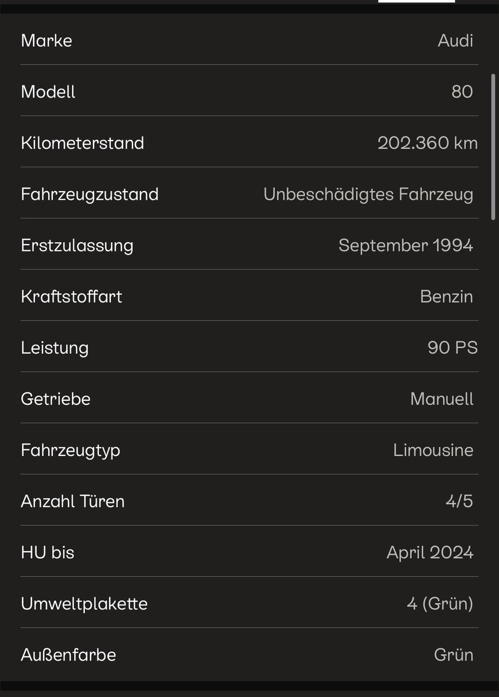499x697 pixels.
Task: Tap the April 2024 HU date
Action: (430, 552)
